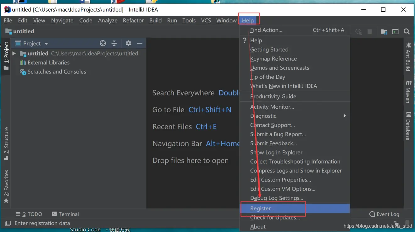Select Compress Logs and Show in Explorer
The image size is (415, 232).
tap(295, 170)
